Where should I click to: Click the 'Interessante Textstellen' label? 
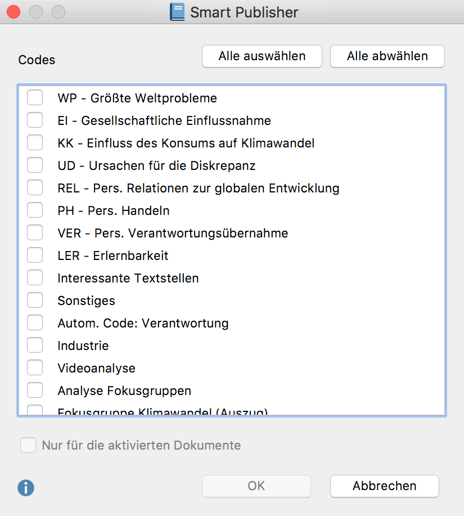(128, 279)
